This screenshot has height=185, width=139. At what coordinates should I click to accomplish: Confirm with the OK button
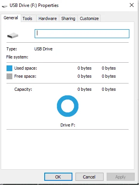coord(58,177)
